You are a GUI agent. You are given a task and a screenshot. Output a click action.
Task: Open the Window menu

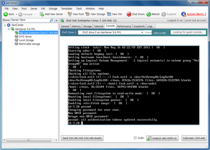(x=90, y=9)
